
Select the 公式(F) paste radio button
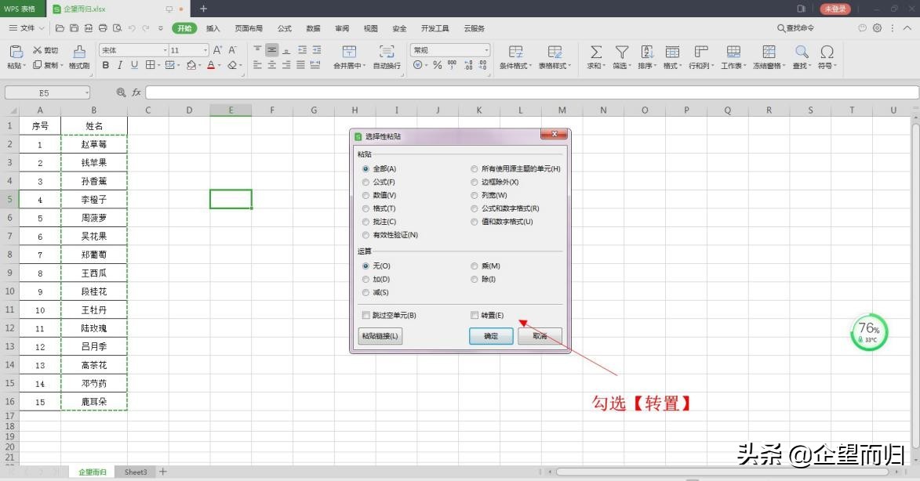[x=365, y=183]
